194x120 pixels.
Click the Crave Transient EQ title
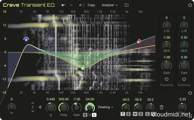29,5
